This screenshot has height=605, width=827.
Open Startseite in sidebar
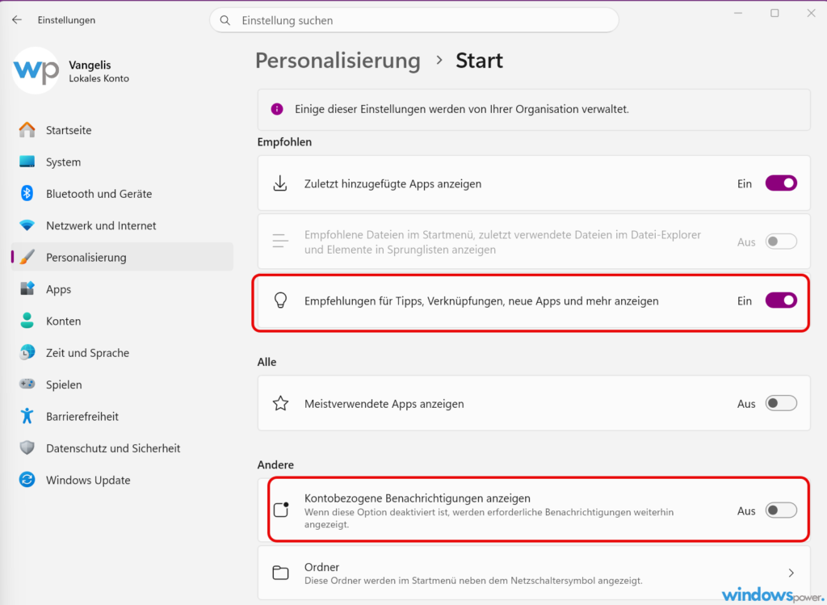[x=122, y=130]
